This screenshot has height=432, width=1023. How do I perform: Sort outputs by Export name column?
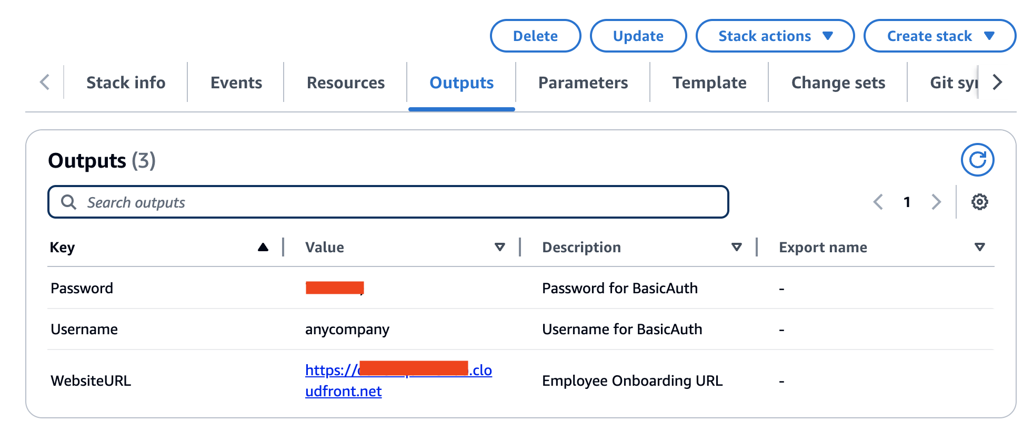click(x=979, y=247)
